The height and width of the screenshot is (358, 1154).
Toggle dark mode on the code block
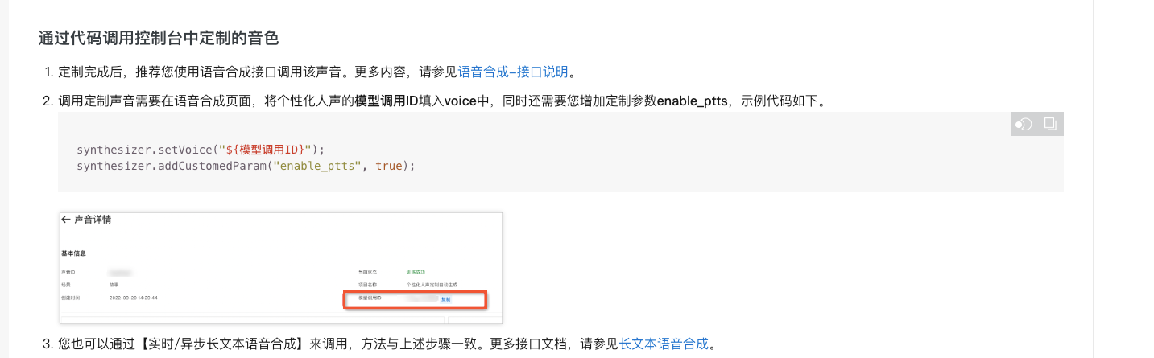pyautogui.click(x=1024, y=124)
